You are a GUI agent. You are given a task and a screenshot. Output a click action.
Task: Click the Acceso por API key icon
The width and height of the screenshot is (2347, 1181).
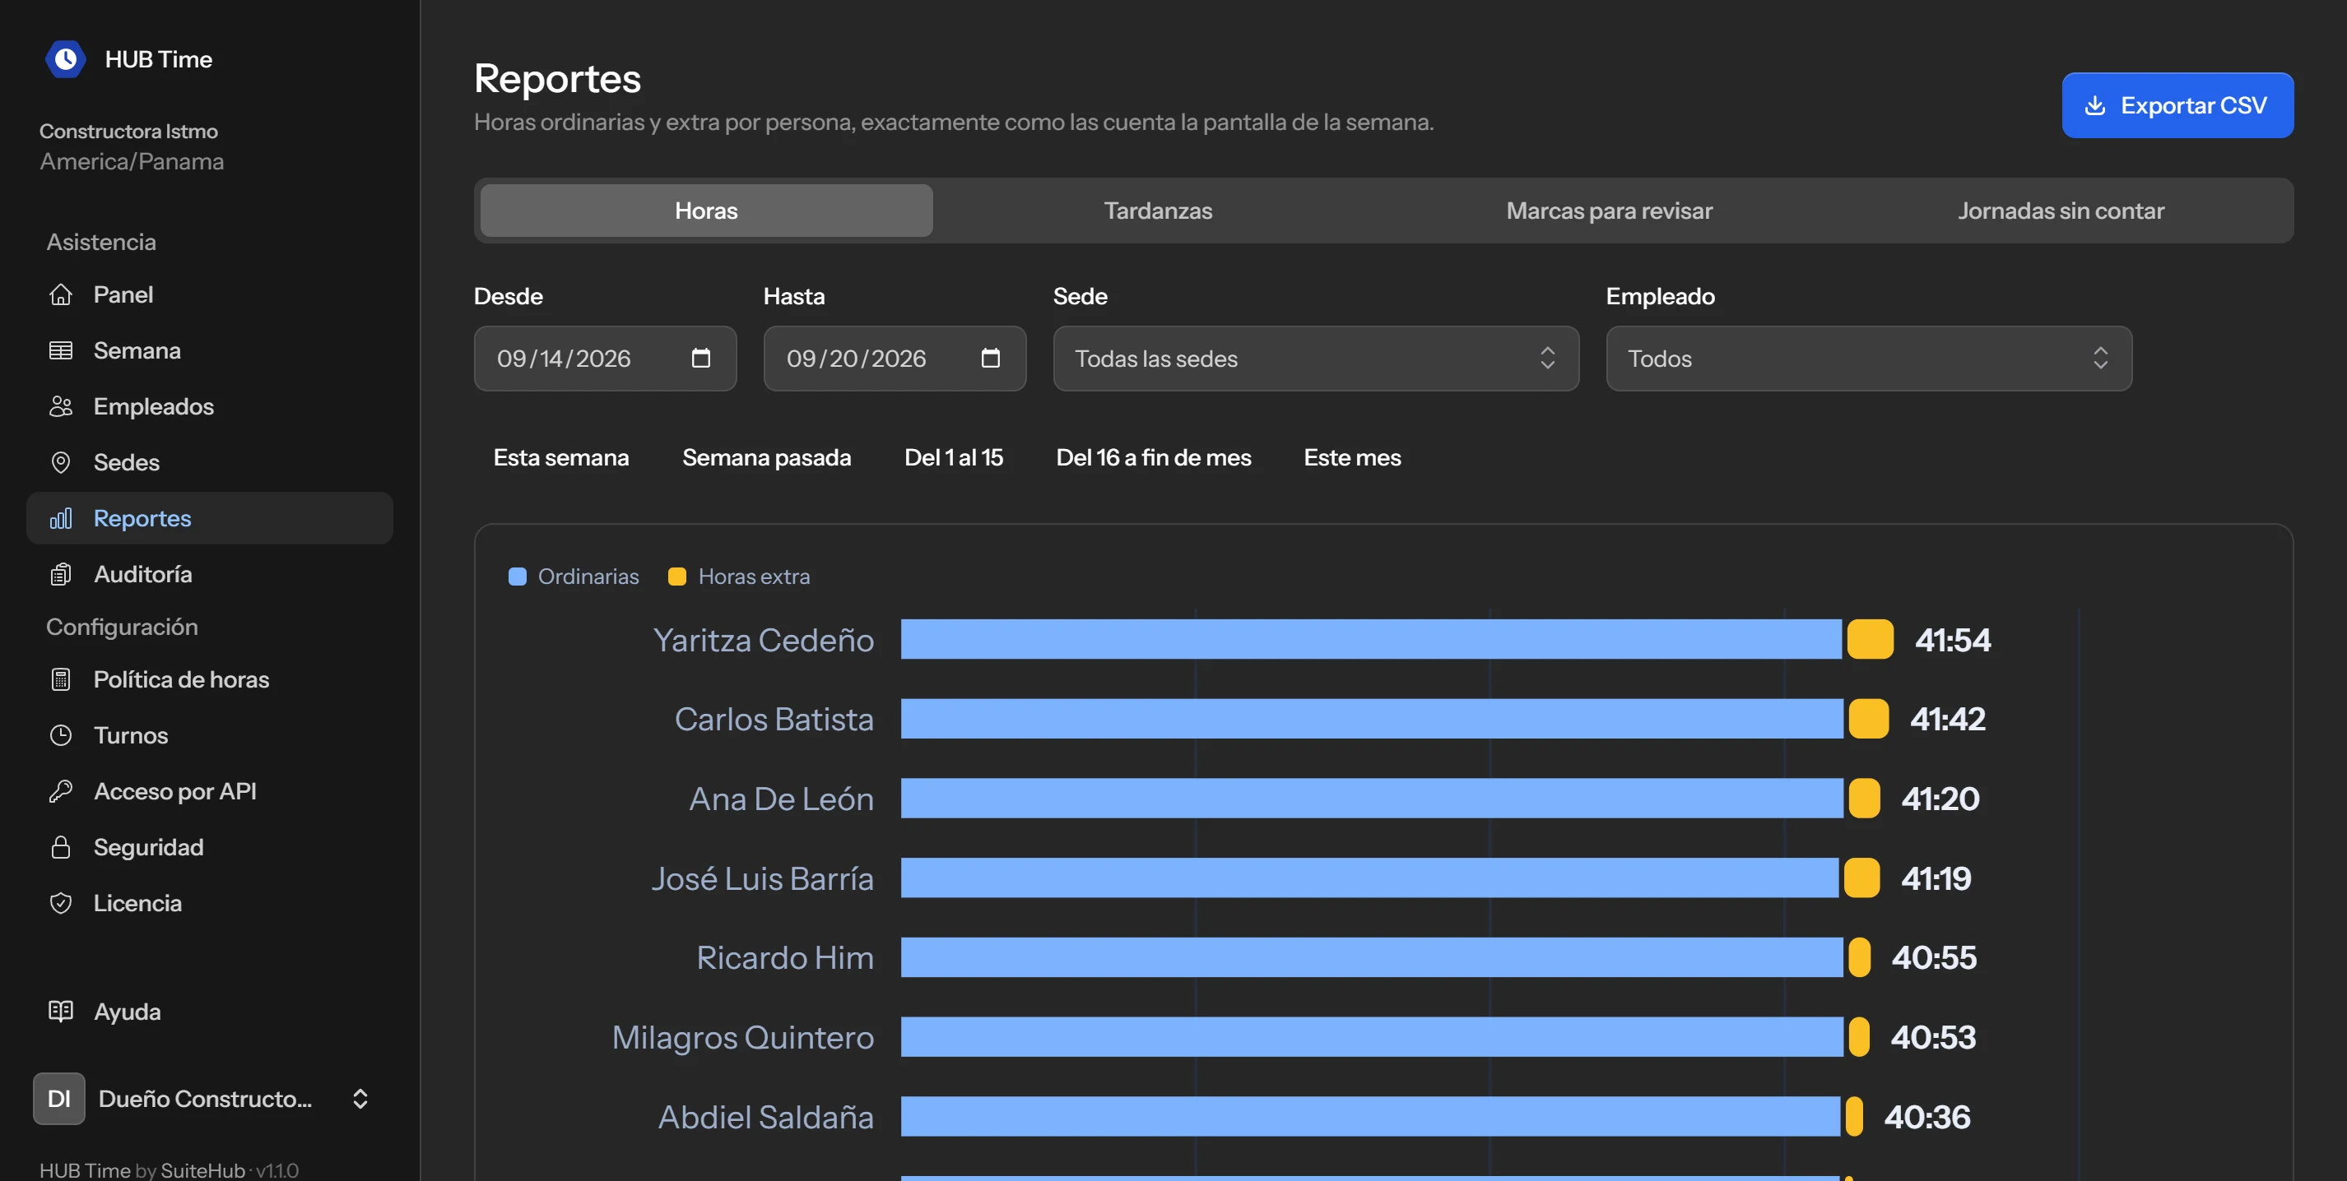coord(61,791)
